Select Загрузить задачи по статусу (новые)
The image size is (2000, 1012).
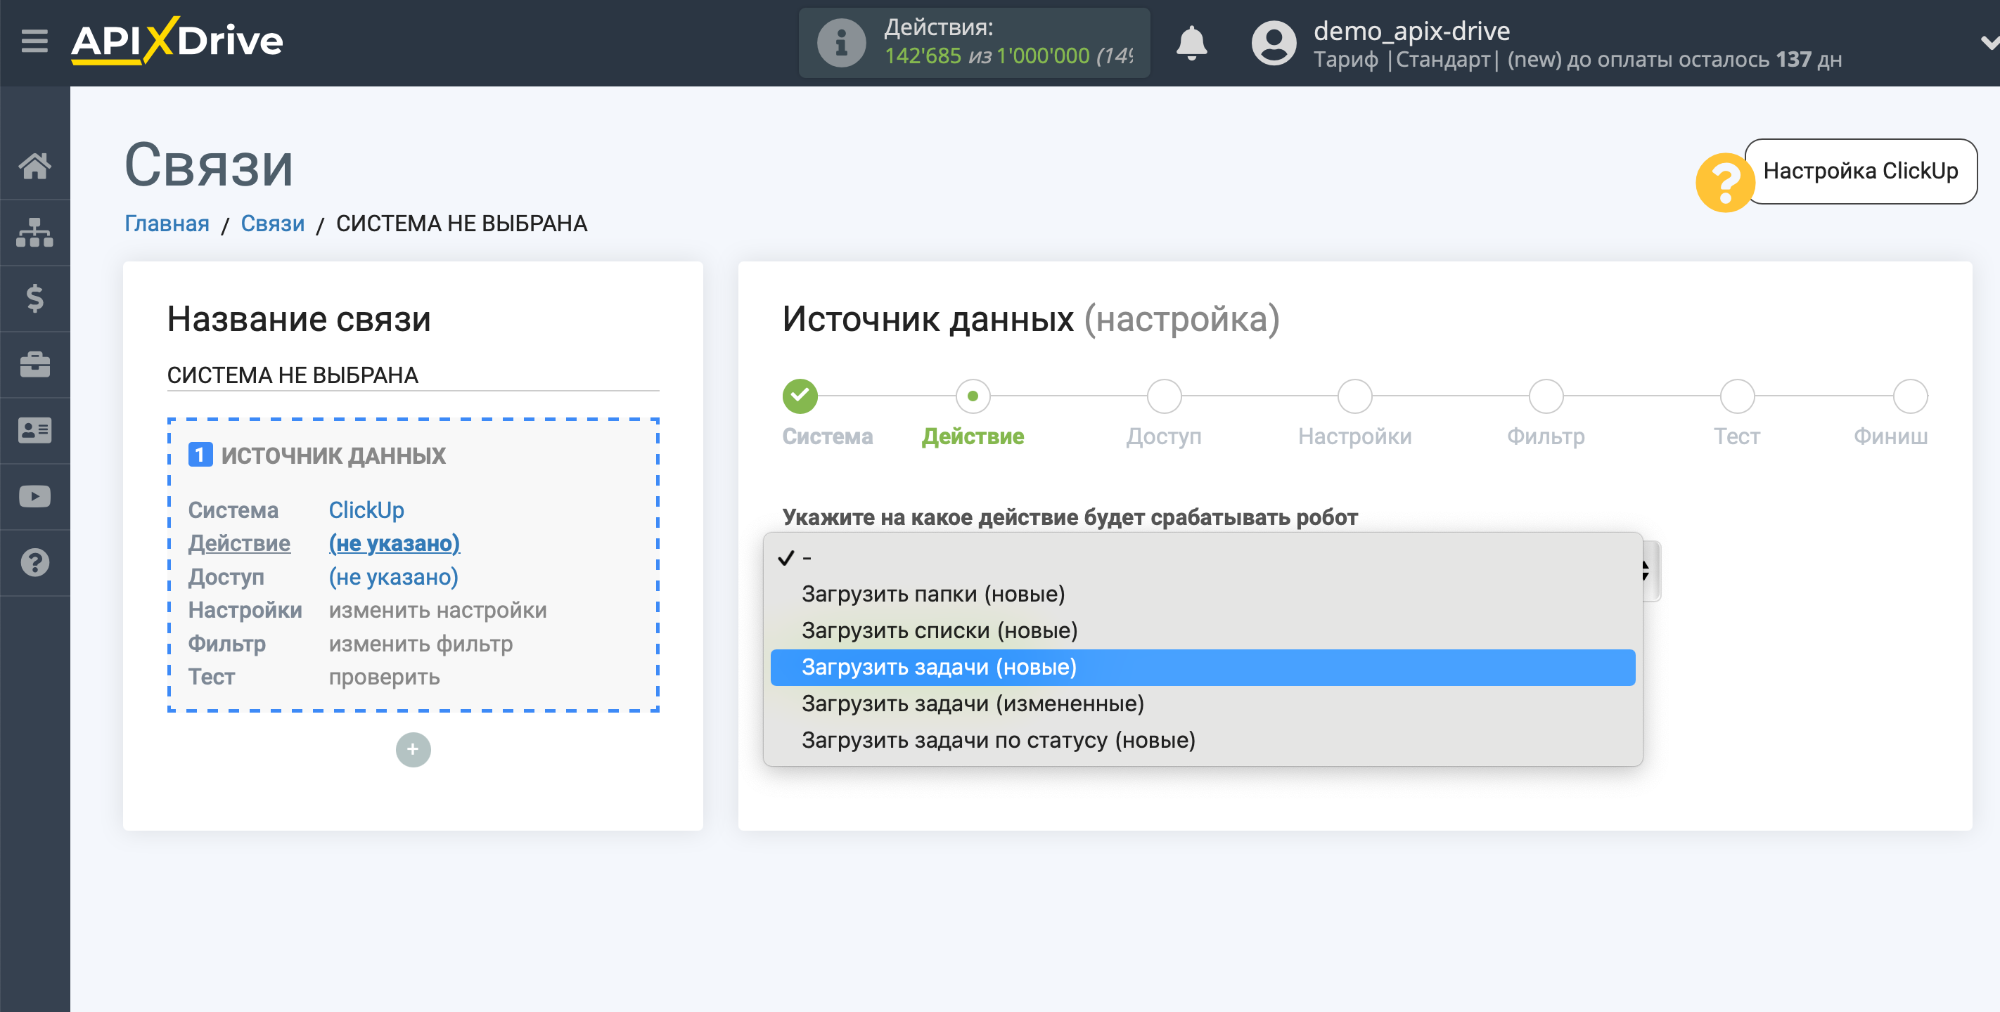pyautogui.click(x=1202, y=739)
